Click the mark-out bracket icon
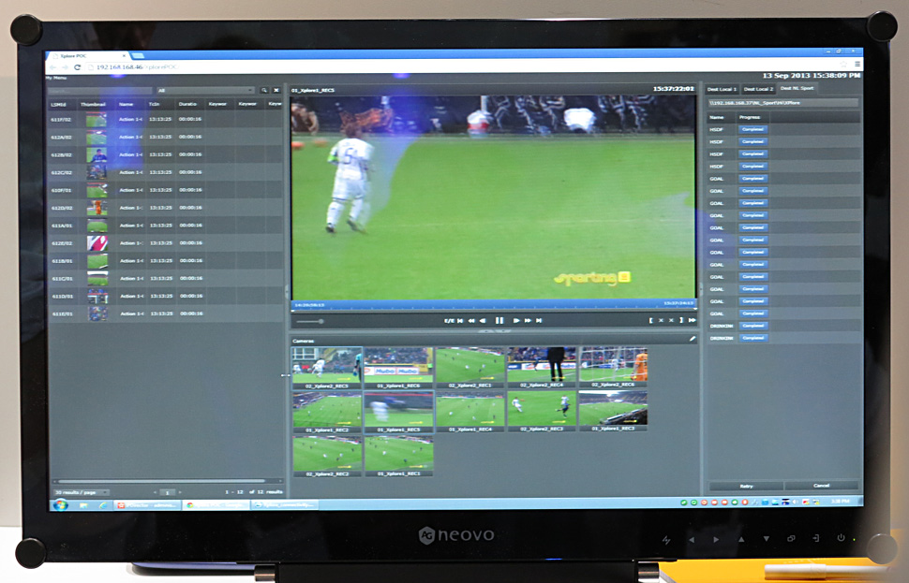The height and width of the screenshot is (583, 909). pyautogui.click(x=680, y=320)
